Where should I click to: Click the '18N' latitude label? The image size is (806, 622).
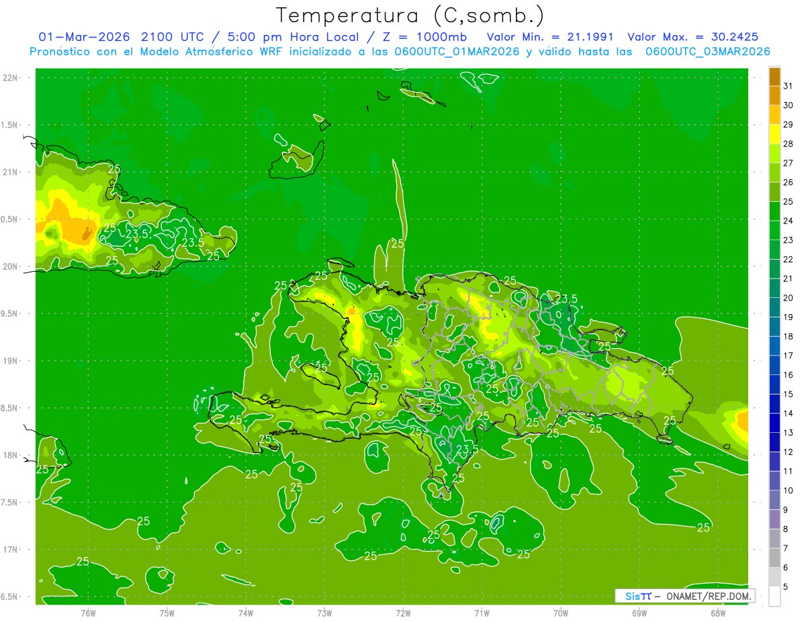pos(11,455)
